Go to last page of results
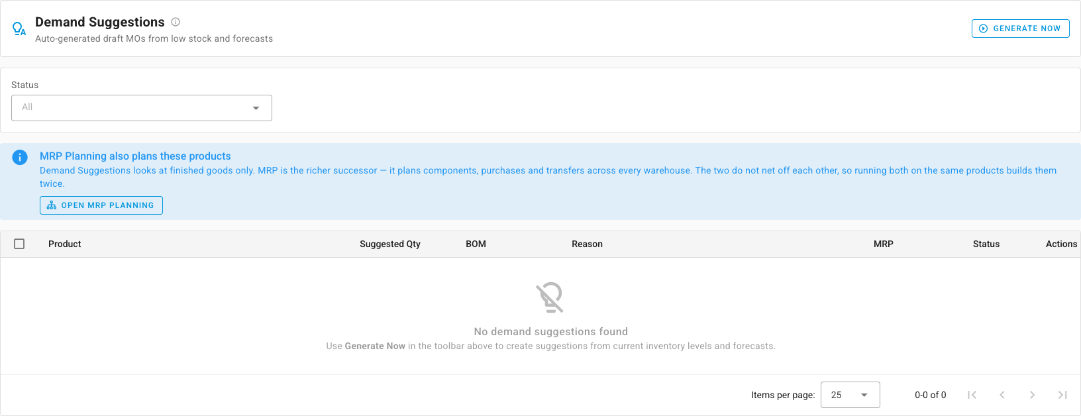The width and height of the screenshot is (1081, 416). 1062,395
